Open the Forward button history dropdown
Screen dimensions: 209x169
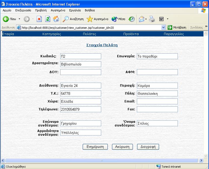pos(33,19)
